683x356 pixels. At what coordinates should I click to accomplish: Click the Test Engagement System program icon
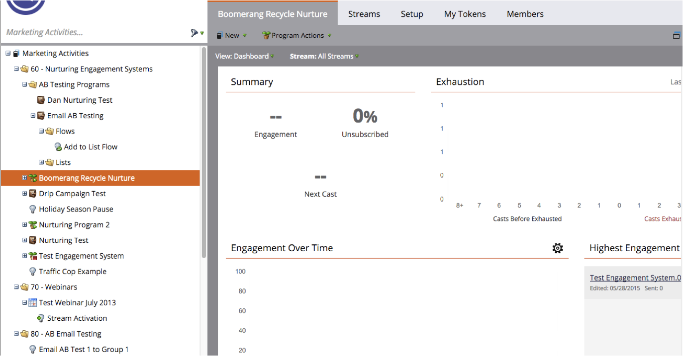click(x=33, y=256)
